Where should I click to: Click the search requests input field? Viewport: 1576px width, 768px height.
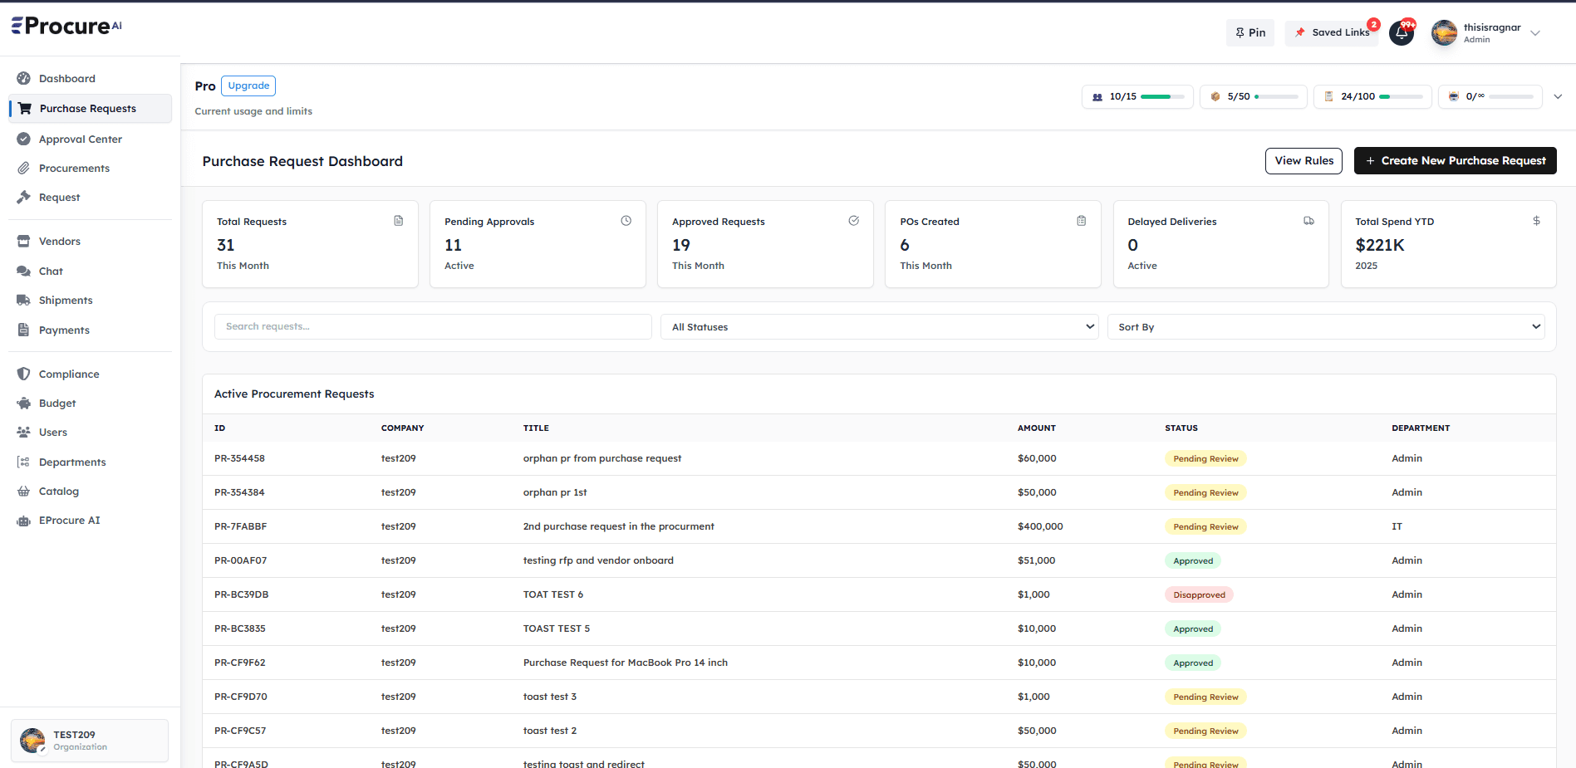point(432,325)
